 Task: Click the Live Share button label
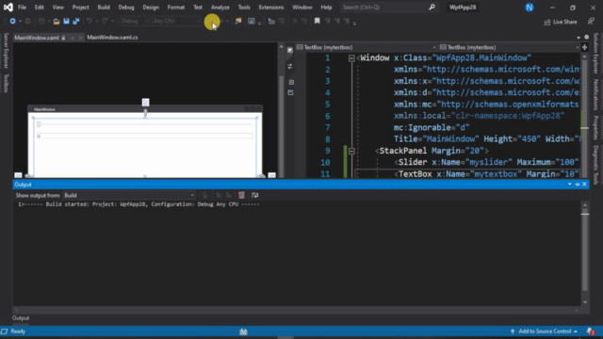point(565,22)
